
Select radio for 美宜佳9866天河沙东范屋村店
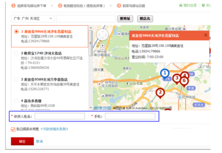[x=16, y=32]
